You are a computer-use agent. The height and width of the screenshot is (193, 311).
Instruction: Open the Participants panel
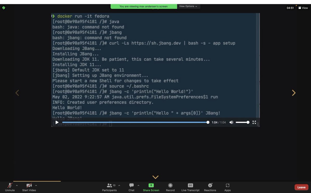click(x=109, y=187)
